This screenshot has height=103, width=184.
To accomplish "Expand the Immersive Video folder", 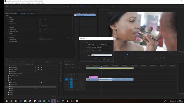I will click(7, 75).
